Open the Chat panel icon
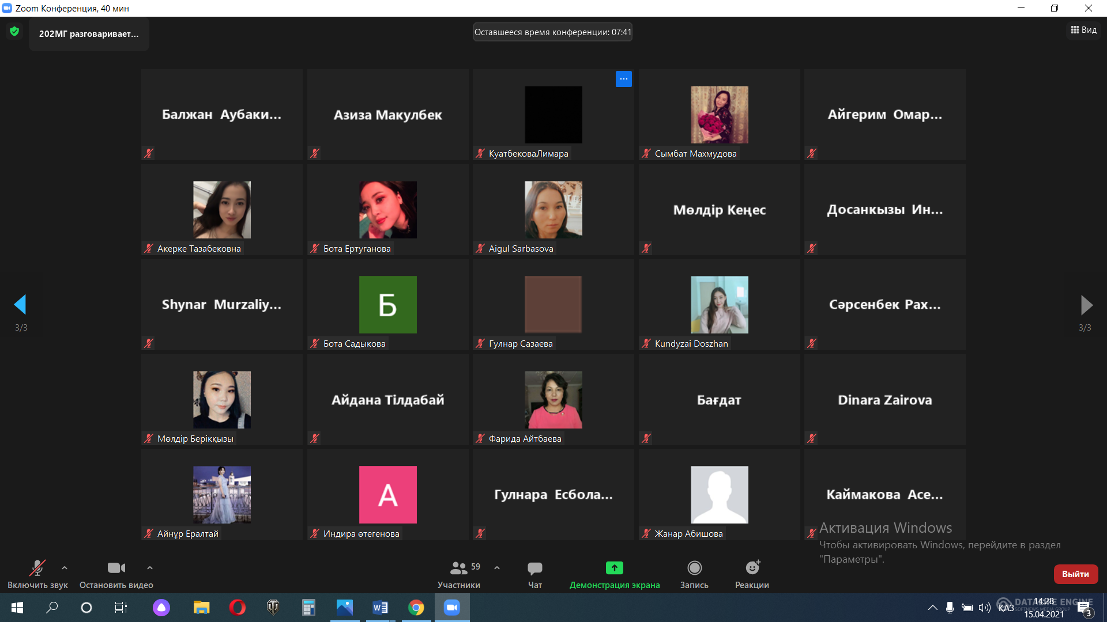The image size is (1107, 622). point(534,568)
